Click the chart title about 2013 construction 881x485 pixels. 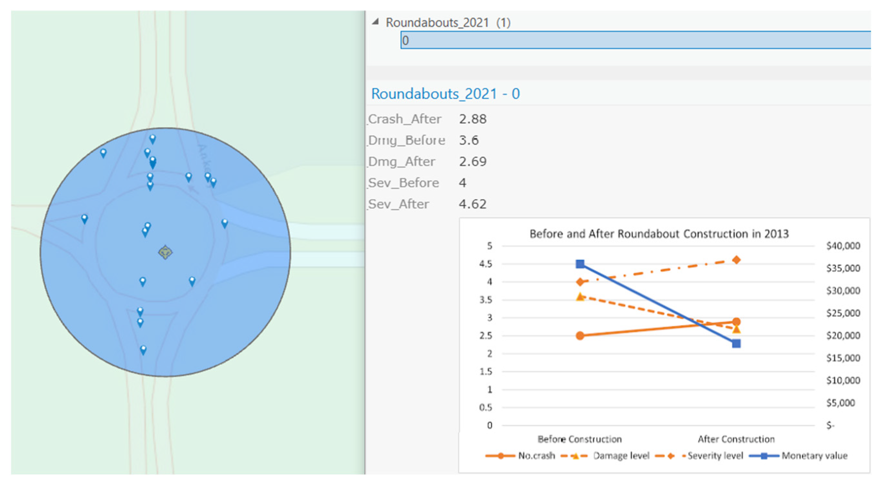[659, 234]
